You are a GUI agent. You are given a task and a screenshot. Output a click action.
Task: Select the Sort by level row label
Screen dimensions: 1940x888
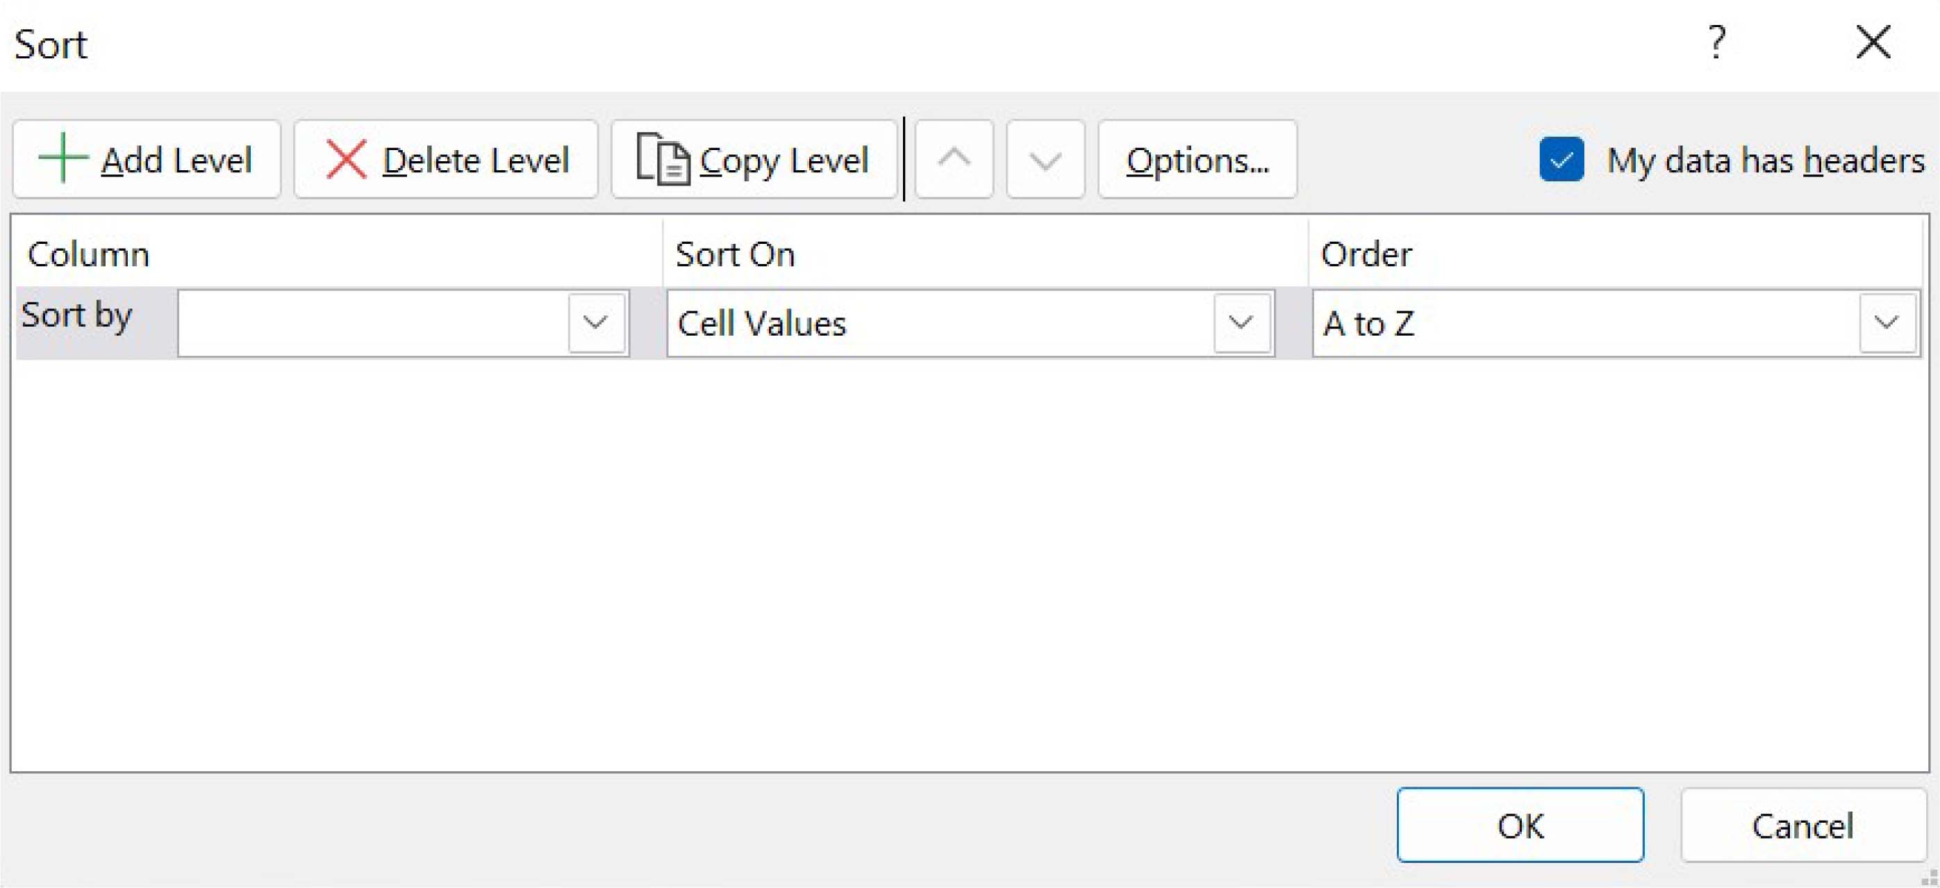tap(77, 315)
